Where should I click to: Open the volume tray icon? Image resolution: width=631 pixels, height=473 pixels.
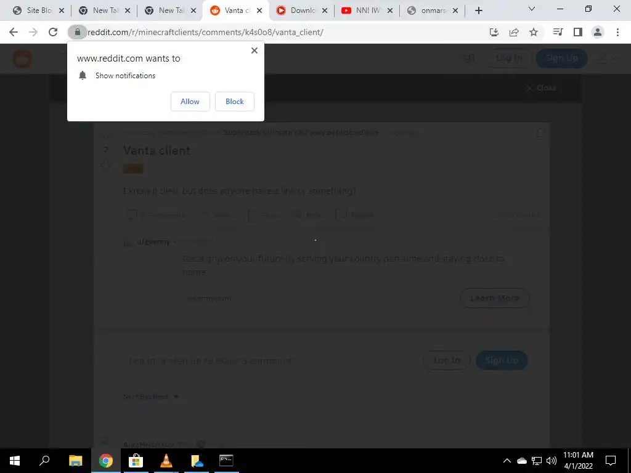tap(552, 461)
